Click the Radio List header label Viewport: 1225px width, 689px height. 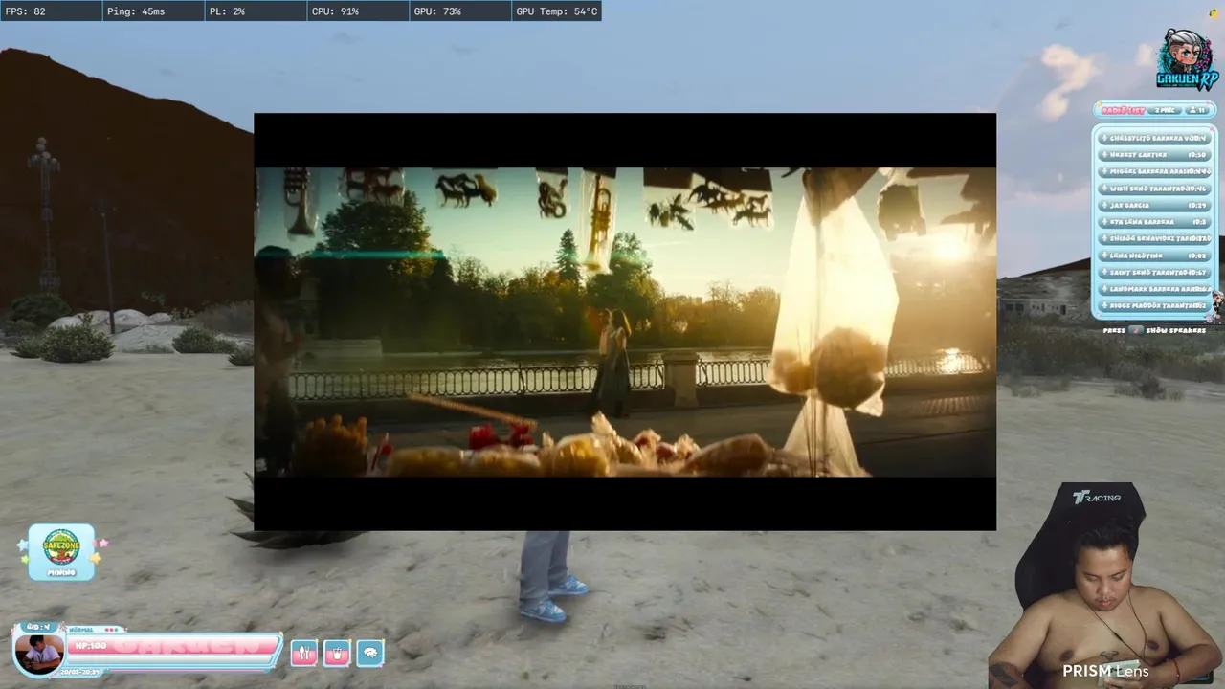[1123, 110]
